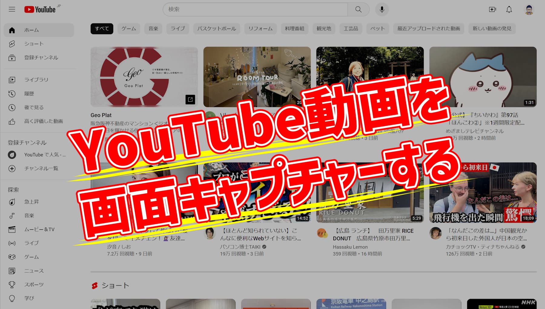Select the リフォーム filter chip

[260, 29]
